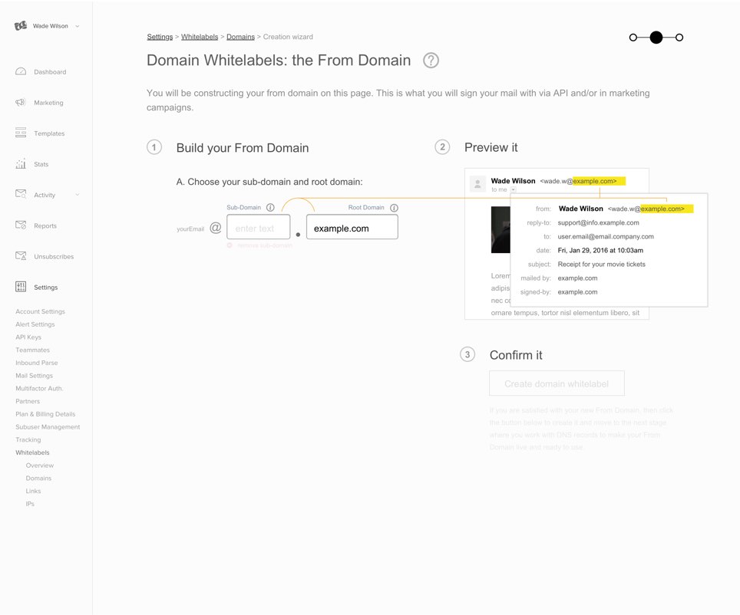This screenshot has height=615, width=740.
Task: Open Stats using the bar chart icon
Action: (x=21, y=163)
